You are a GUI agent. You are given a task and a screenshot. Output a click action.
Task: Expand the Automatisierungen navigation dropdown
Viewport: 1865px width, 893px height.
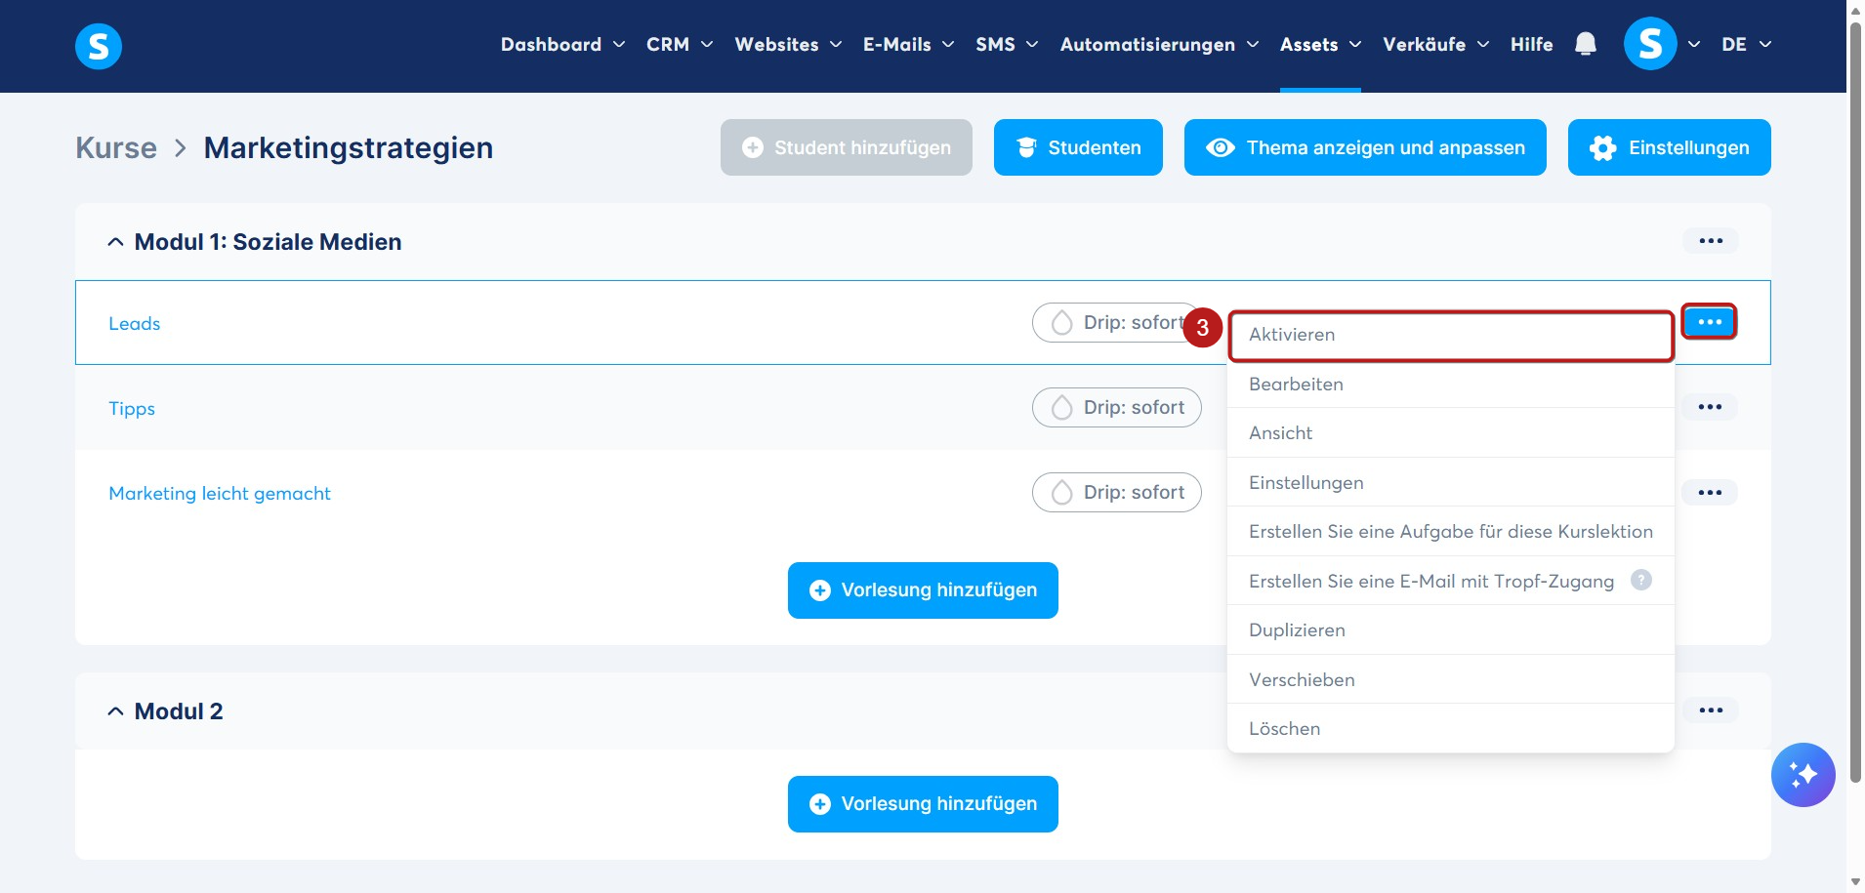1159,45
